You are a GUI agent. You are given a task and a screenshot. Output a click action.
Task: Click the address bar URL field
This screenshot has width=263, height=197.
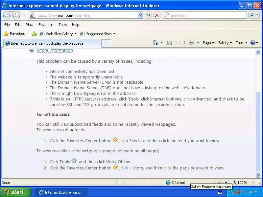tap(86, 15)
